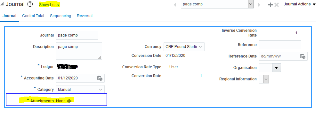Open the Journal help question mark icon
The width and height of the screenshot is (323, 115).
click(x=30, y=4)
